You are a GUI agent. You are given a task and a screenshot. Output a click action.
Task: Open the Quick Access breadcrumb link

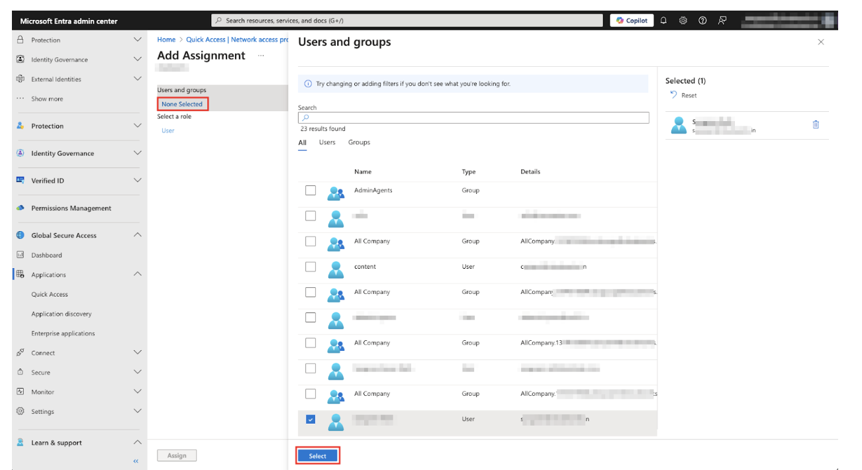[205, 39]
